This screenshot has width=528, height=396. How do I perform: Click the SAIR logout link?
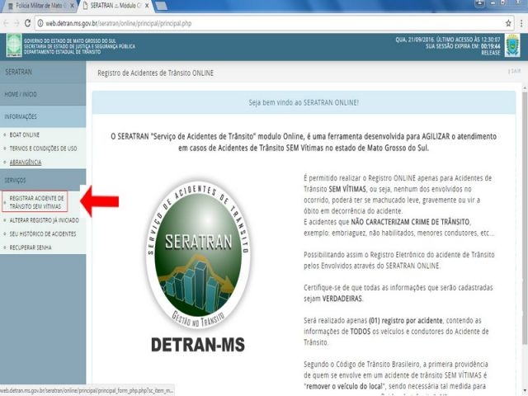coord(515,71)
